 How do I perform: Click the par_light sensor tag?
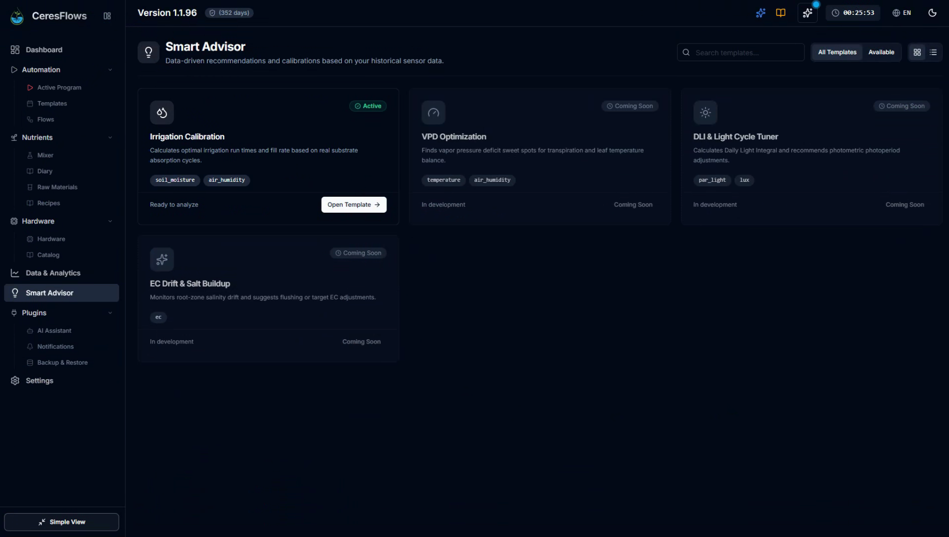712,180
